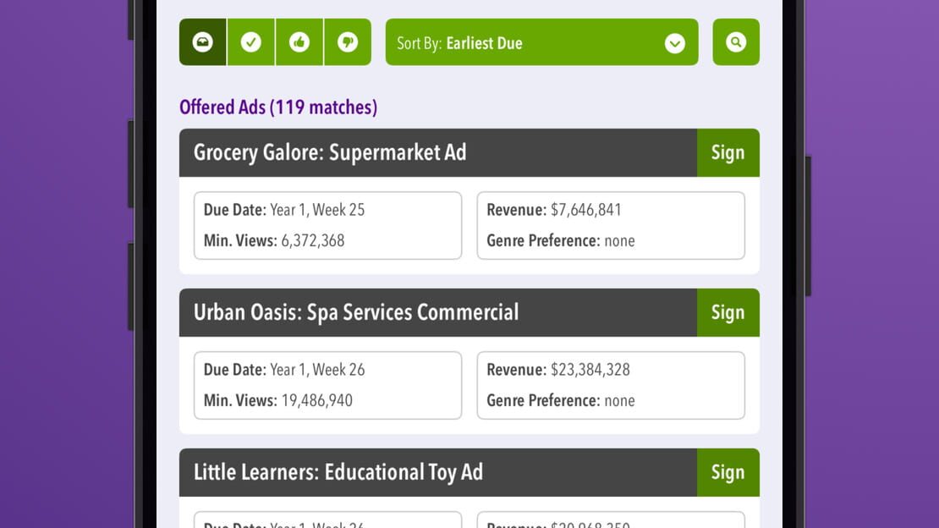Image resolution: width=939 pixels, height=528 pixels.
Task: Filter ads by the thumbs-down icon
Action: (x=348, y=42)
